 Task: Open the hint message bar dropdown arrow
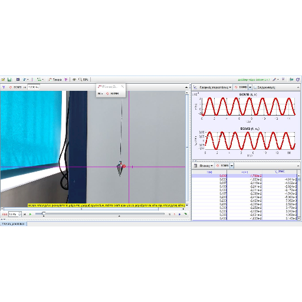pyautogui.click(x=186, y=205)
